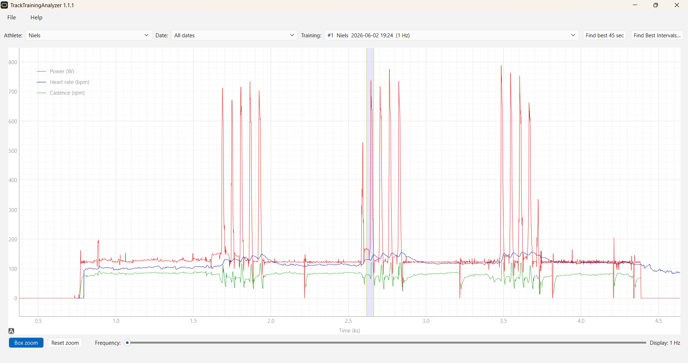The height and width of the screenshot is (363, 688).
Task: Click the auto-range A icon below the chart
Action: coord(11,331)
